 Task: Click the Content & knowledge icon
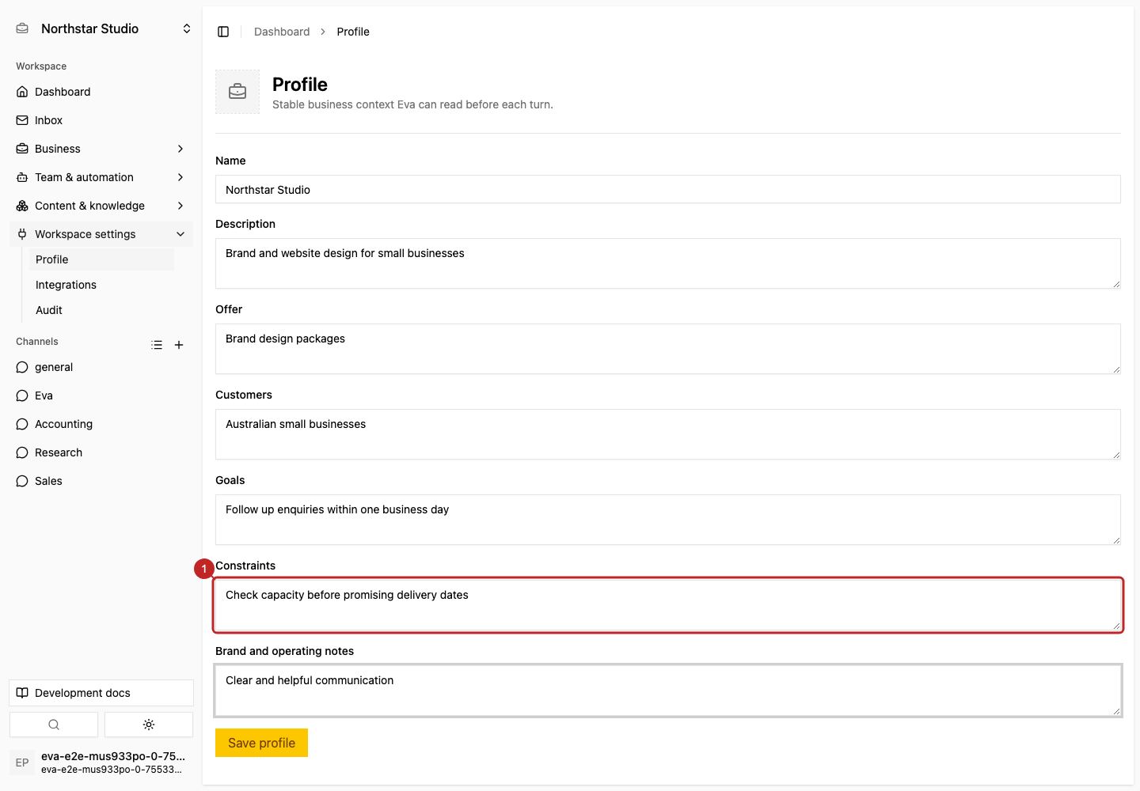(22, 206)
